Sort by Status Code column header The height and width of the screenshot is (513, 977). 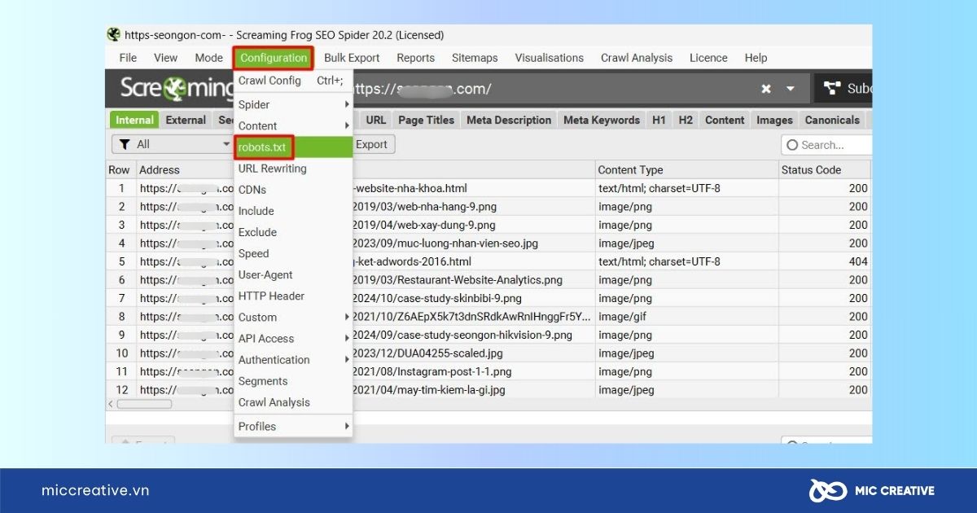coord(811,170)
